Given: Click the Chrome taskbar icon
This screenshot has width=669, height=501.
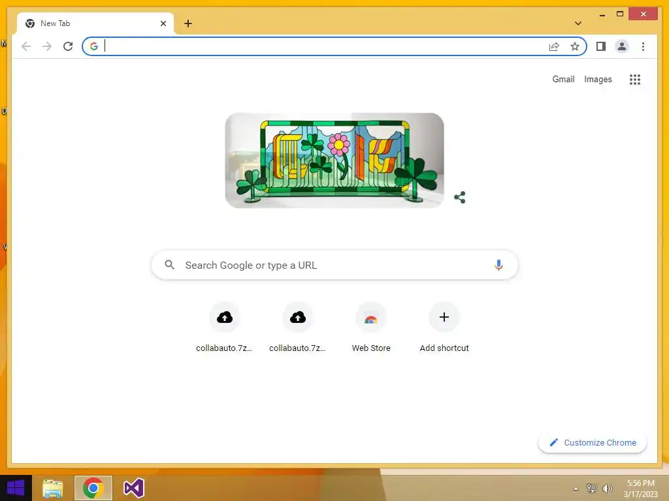Looking at the screenshot, I should click(x=93, y=488).
